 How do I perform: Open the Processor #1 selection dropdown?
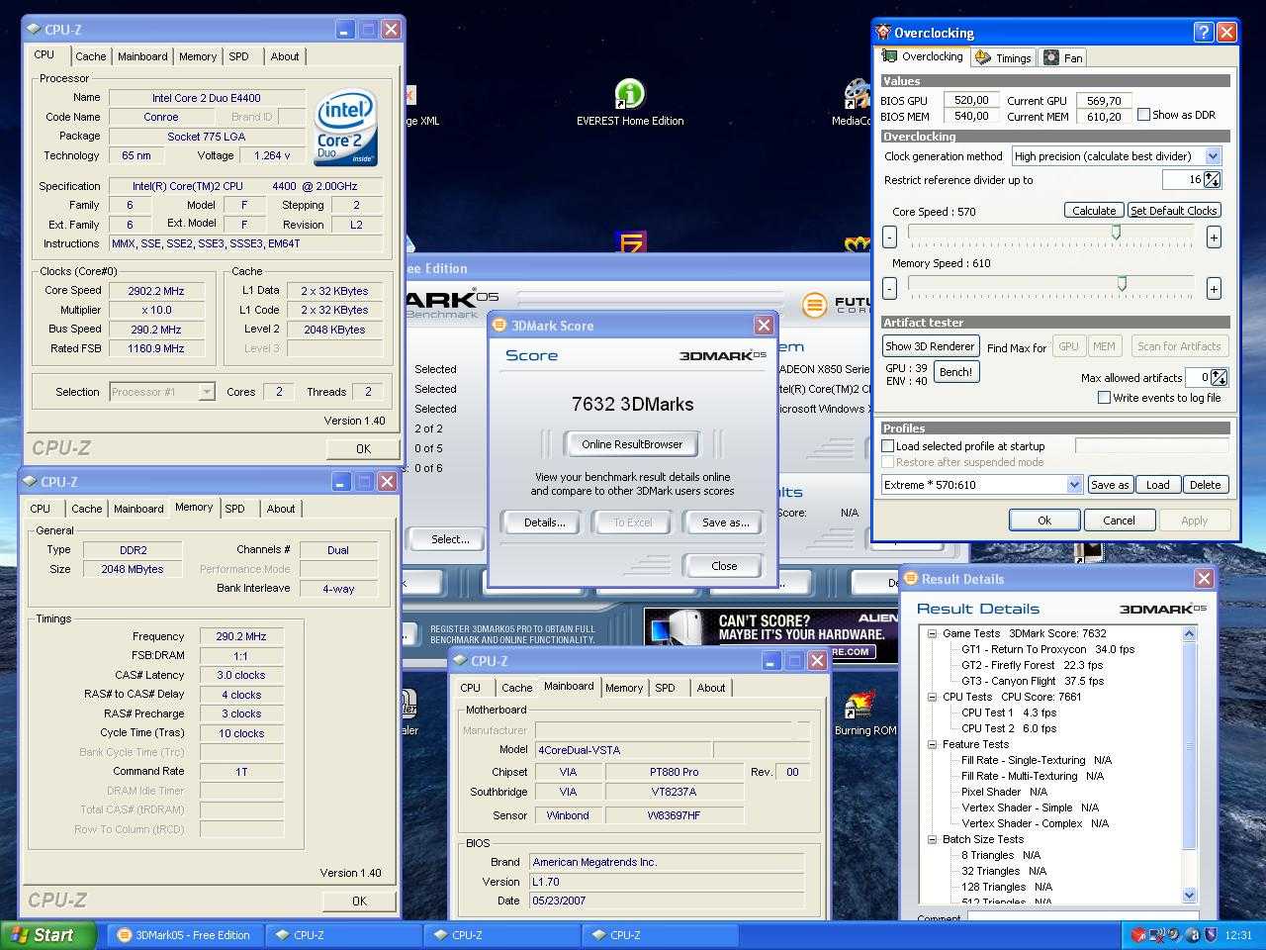(206, 392)
